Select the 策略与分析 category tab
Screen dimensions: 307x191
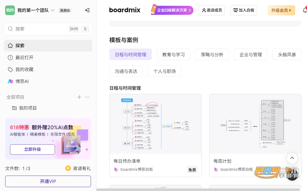[x=212, y=54]
